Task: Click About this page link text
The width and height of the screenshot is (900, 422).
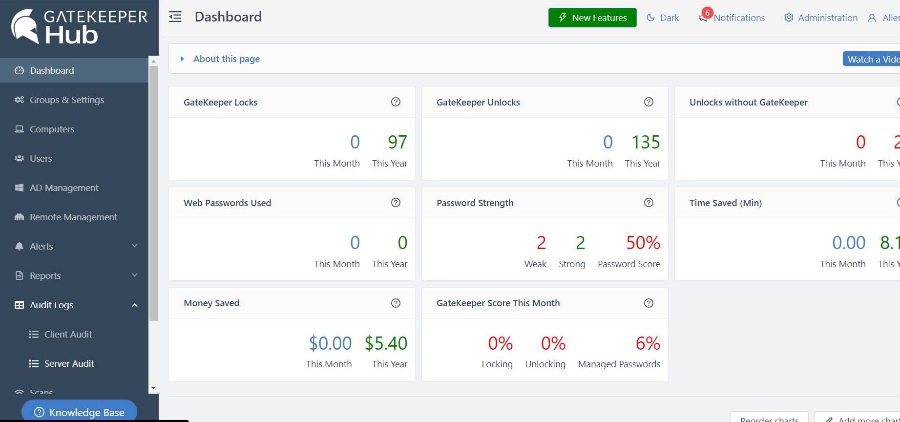Action: [227, 59]
